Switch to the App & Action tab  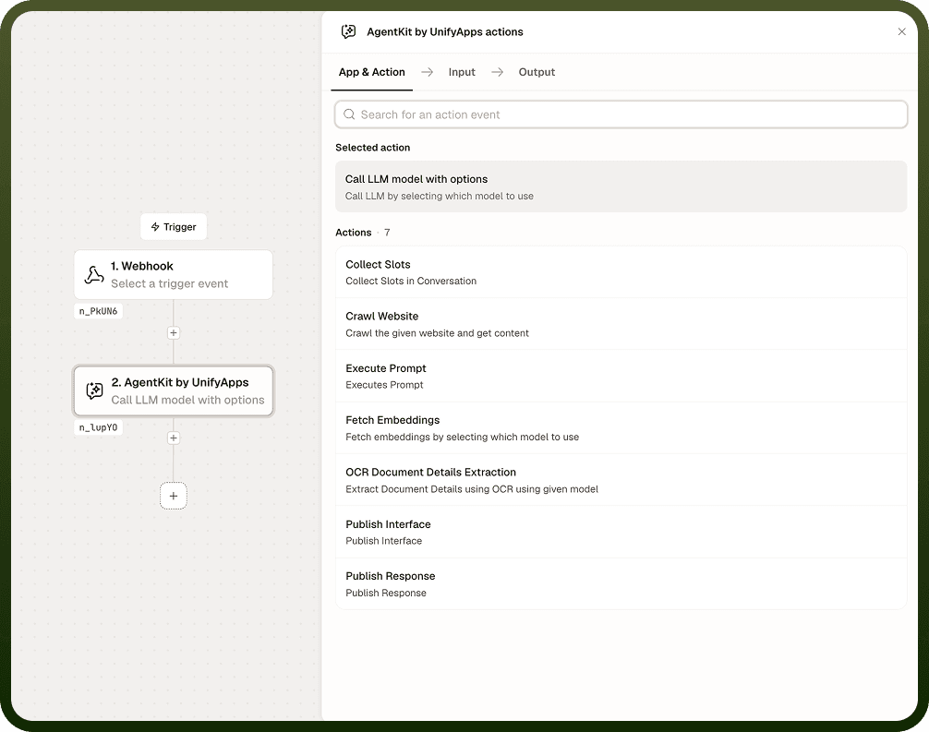(x=371, y=72)
